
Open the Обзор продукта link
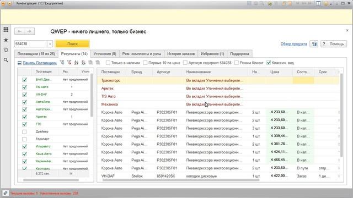pyautogui.click(x=293, y=44)
